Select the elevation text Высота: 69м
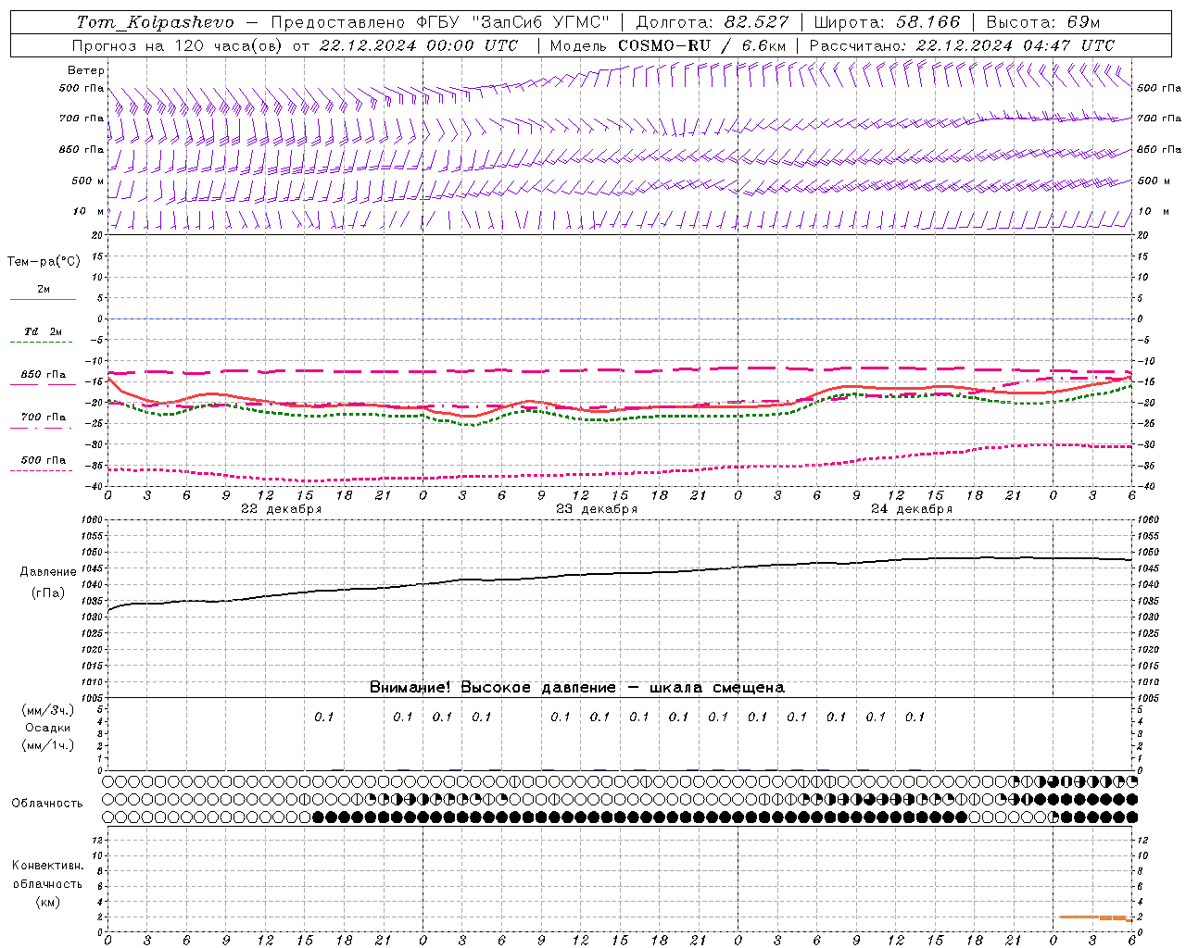The height and width of the screenshot is (948, 1186). coord(1043,22)
